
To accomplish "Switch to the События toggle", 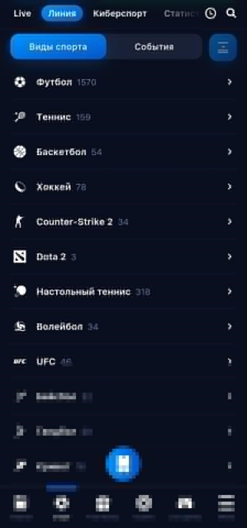I will [x=154, y=47].
